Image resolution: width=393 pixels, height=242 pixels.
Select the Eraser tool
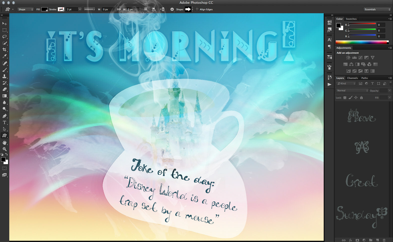coord(5,89)
